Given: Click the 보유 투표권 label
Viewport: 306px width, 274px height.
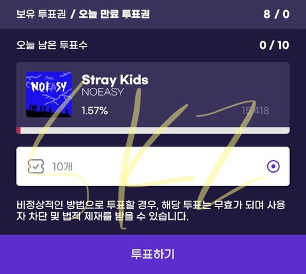Looking at the screenshot, I should click(41, 14).
